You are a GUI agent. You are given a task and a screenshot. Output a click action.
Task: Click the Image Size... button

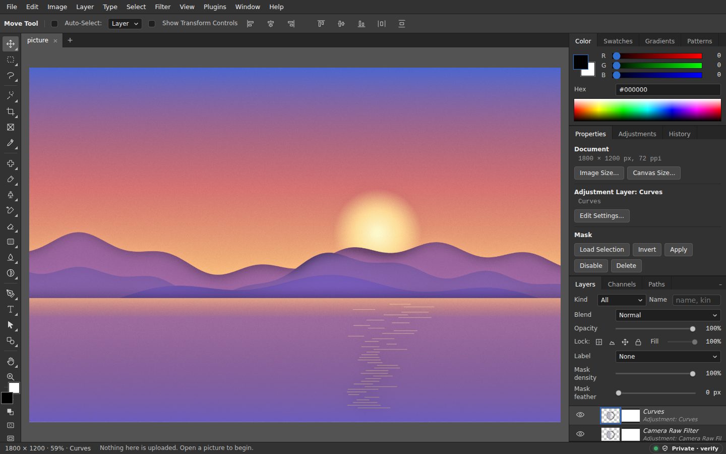click(599, 173)
